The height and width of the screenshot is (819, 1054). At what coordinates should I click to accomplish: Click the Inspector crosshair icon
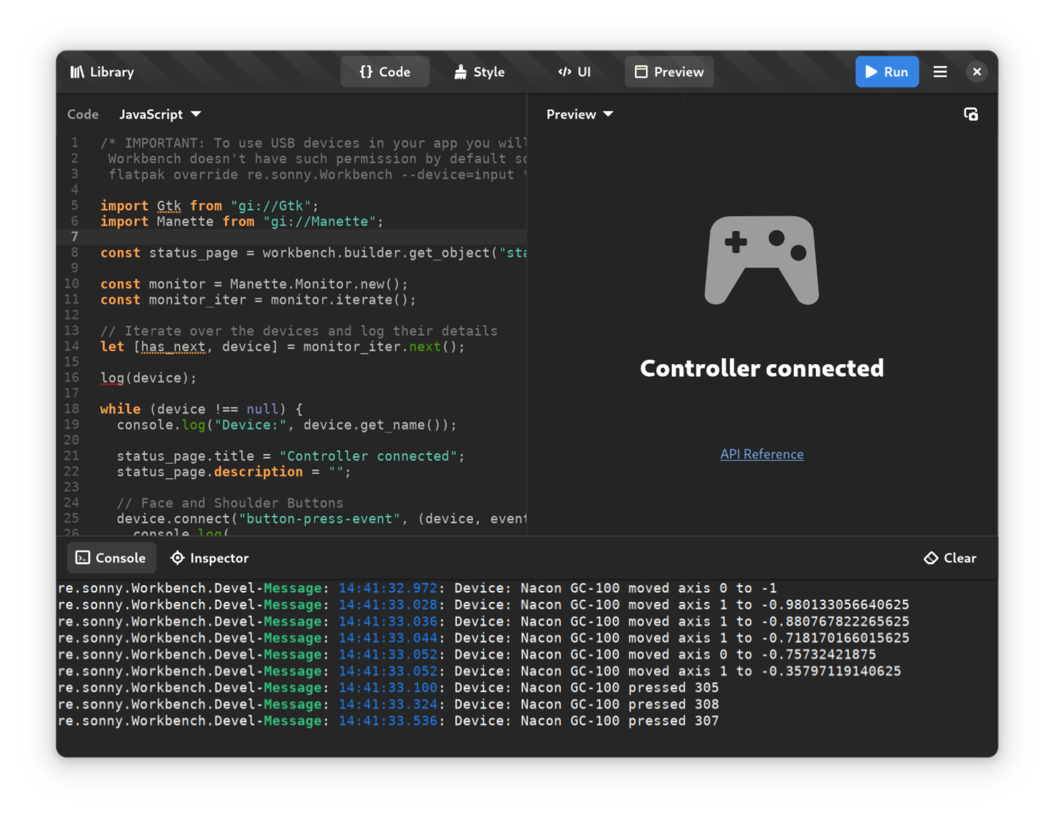pos(178,558)
